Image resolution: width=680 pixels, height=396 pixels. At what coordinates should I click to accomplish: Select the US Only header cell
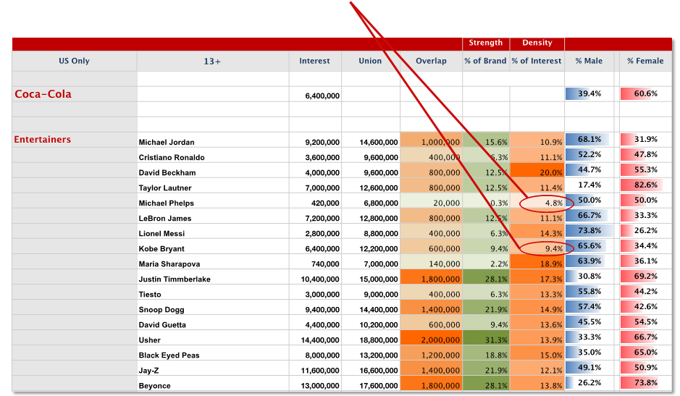coord(74,61)
